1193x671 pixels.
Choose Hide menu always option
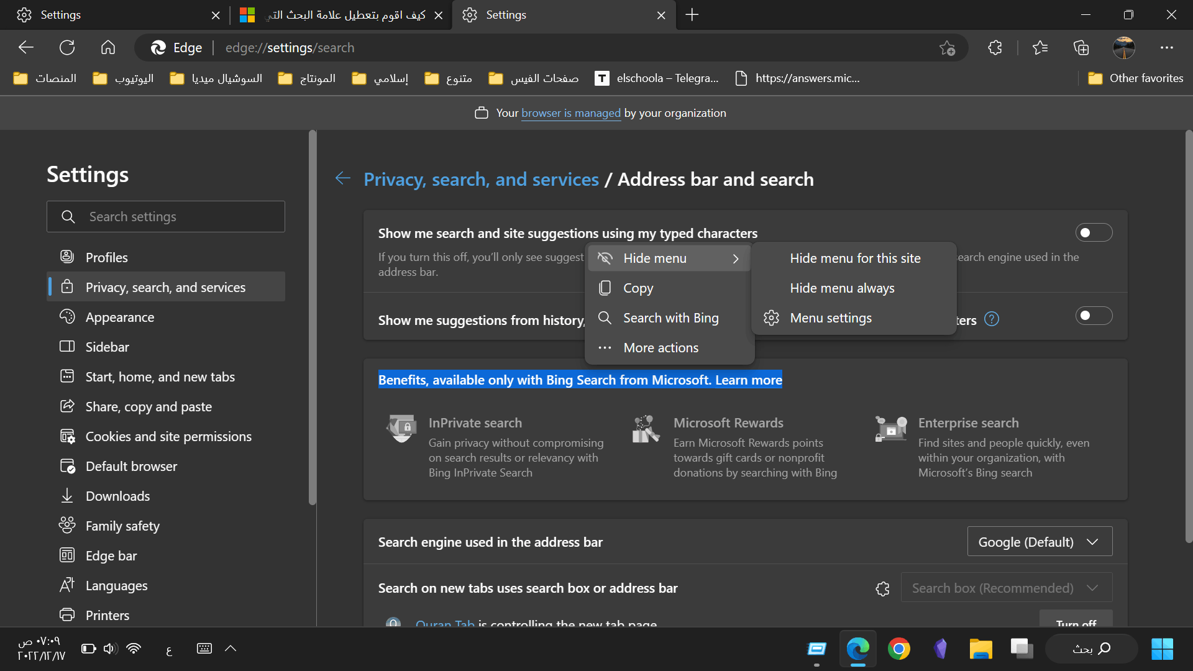point(842,288)
